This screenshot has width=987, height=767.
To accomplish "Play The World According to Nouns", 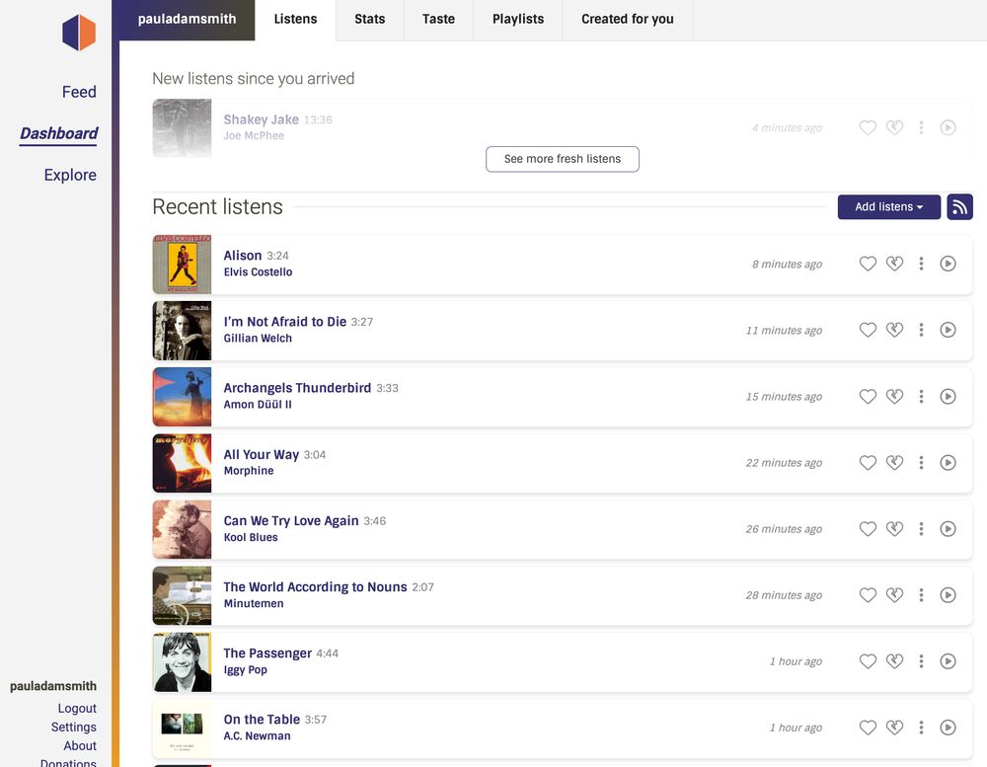I will pyautogui.click(x=948, y=594).
